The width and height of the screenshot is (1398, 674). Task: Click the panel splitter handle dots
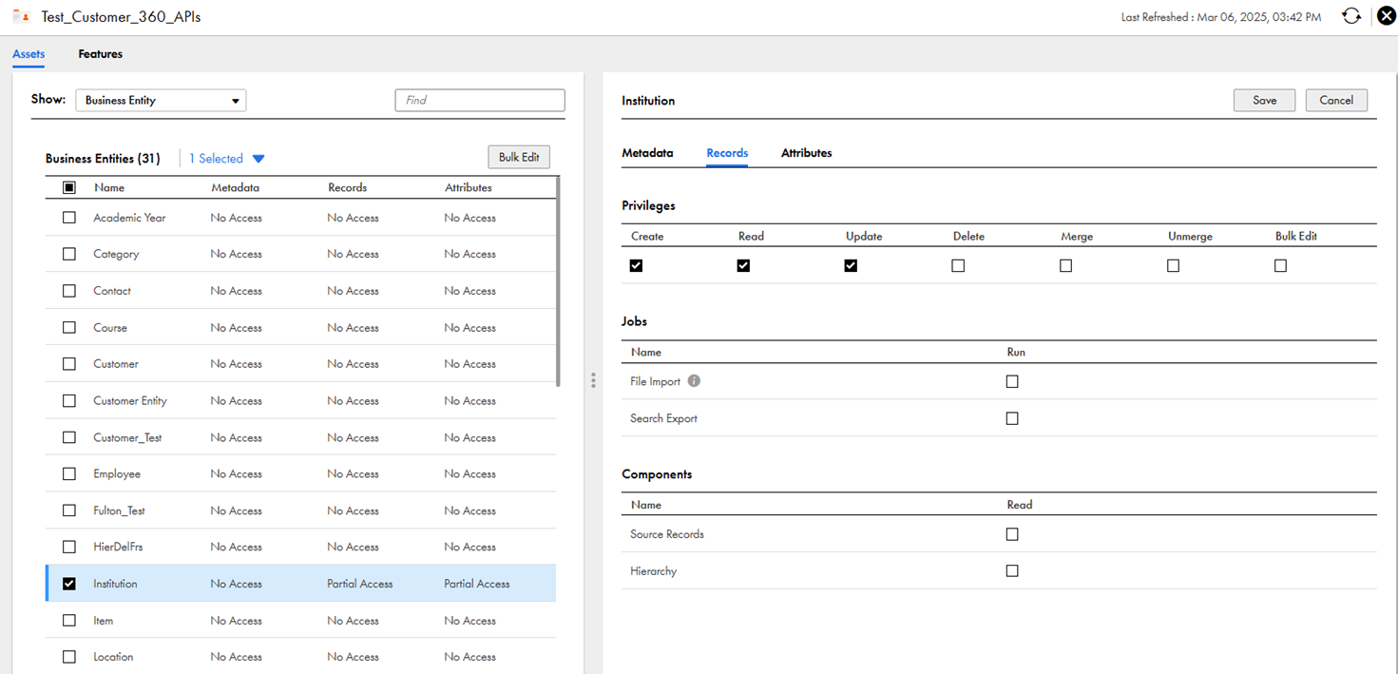pyautogui.click(x=593, y=380)
